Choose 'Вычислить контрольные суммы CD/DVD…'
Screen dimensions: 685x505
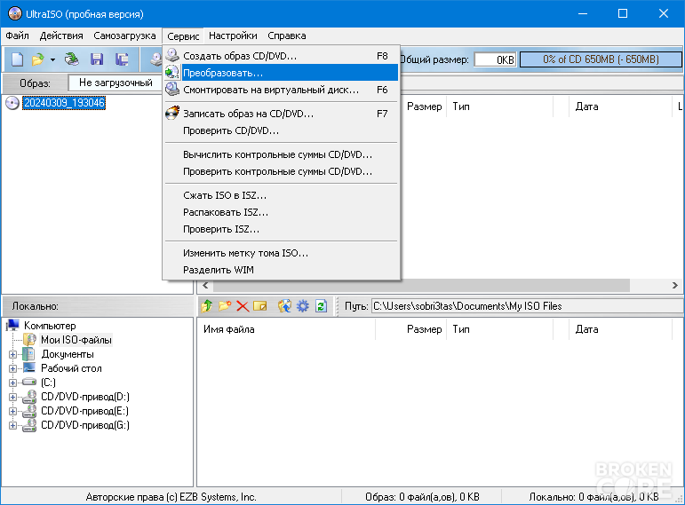pyautogui.click(x=282, y=154)
